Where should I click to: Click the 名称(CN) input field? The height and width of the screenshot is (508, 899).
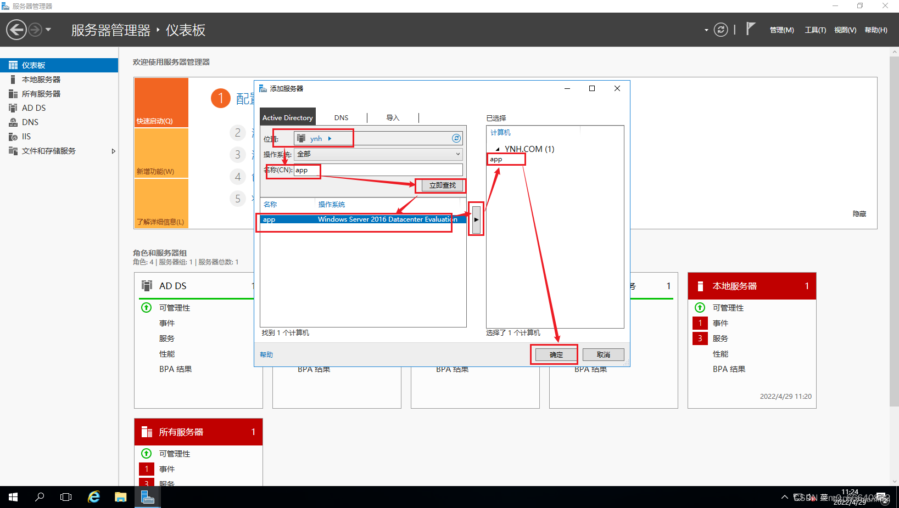[x=378, y=170]
